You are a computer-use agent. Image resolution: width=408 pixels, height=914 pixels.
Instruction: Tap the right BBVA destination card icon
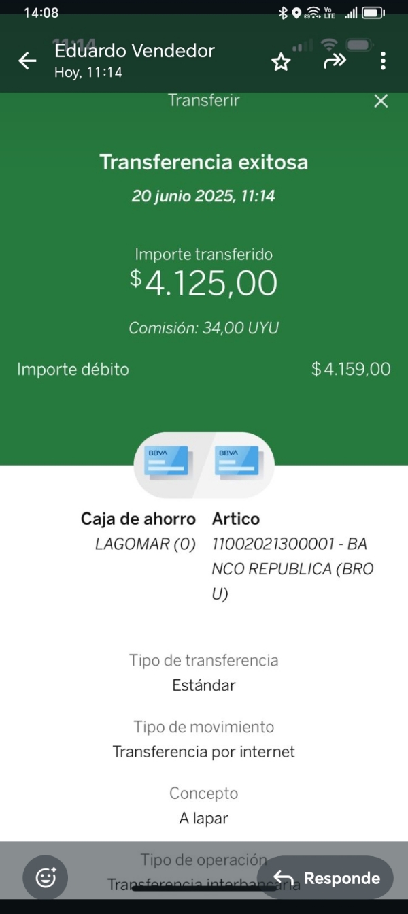(237, 463)
